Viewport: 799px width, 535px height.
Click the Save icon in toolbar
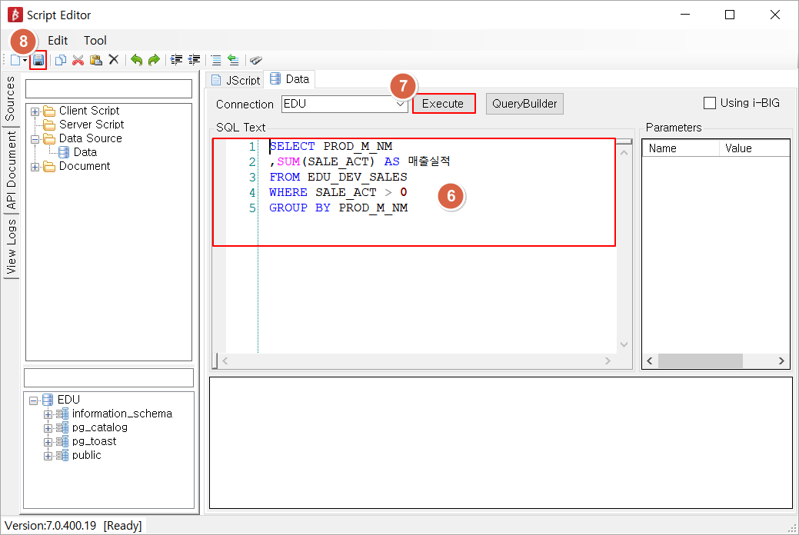tap(38, 60)
